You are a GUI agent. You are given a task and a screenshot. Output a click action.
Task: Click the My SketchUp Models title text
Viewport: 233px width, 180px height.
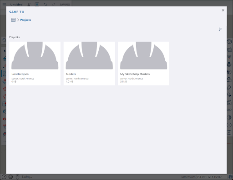tap(135, 74)
